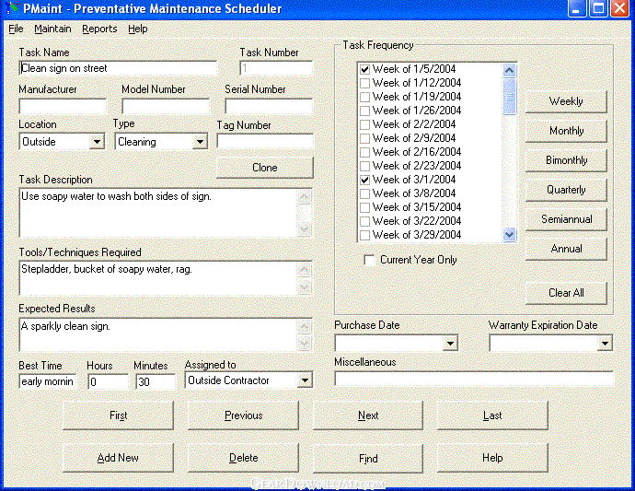This screenshot has height=491, width=635.
Task: Click the Delete button
Action: pyautogui.click(x=243, y=458)
